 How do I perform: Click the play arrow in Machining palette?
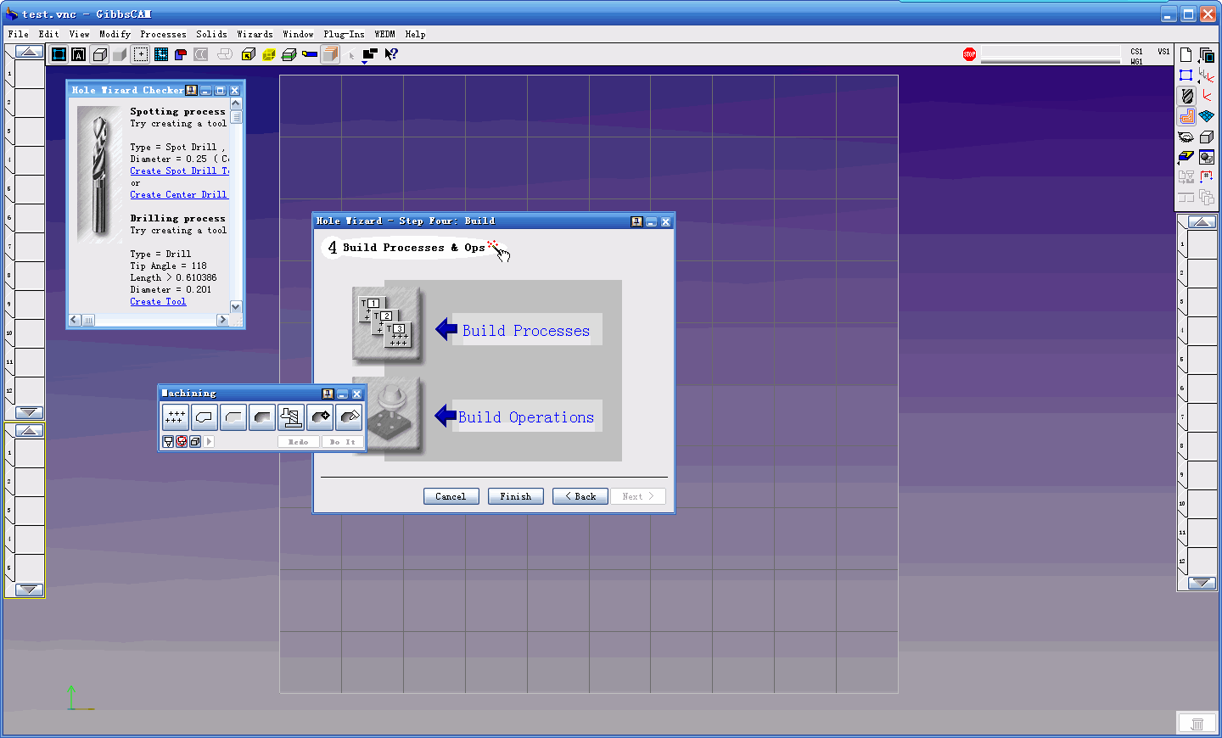[x=209, y=442]
